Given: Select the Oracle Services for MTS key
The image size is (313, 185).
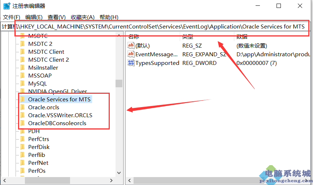Looking at the screenshot, I should (59, 99).
